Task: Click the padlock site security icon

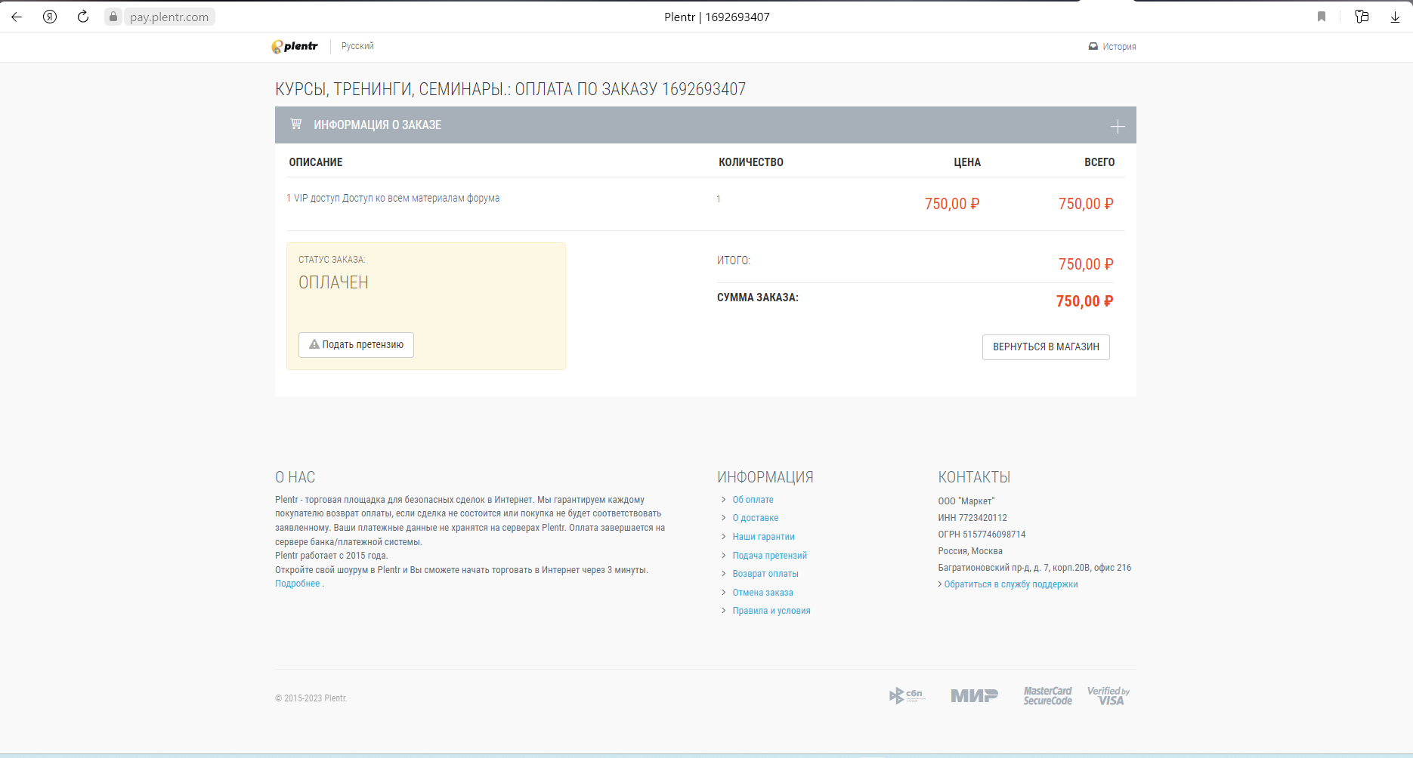Action: [x=113, y=17]
